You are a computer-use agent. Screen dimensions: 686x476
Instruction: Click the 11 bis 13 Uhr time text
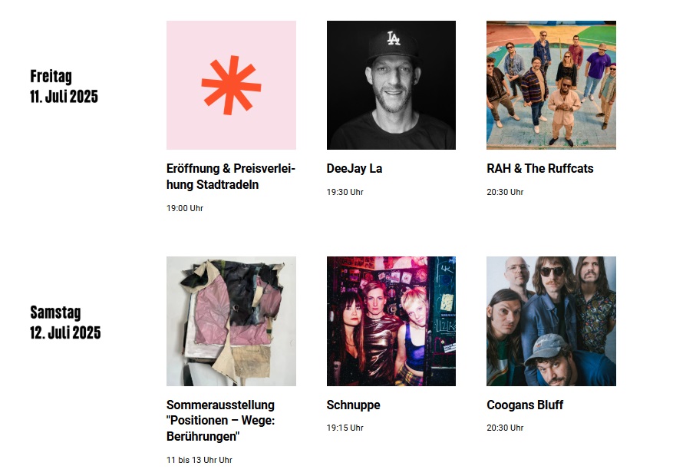coord(199,460)
